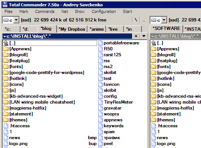Image resolution: width=201 pixels, height=148 pixels.
Task: Select kb-advanced-rss-widget folder icon in left panel
Action: pos(6,96)
